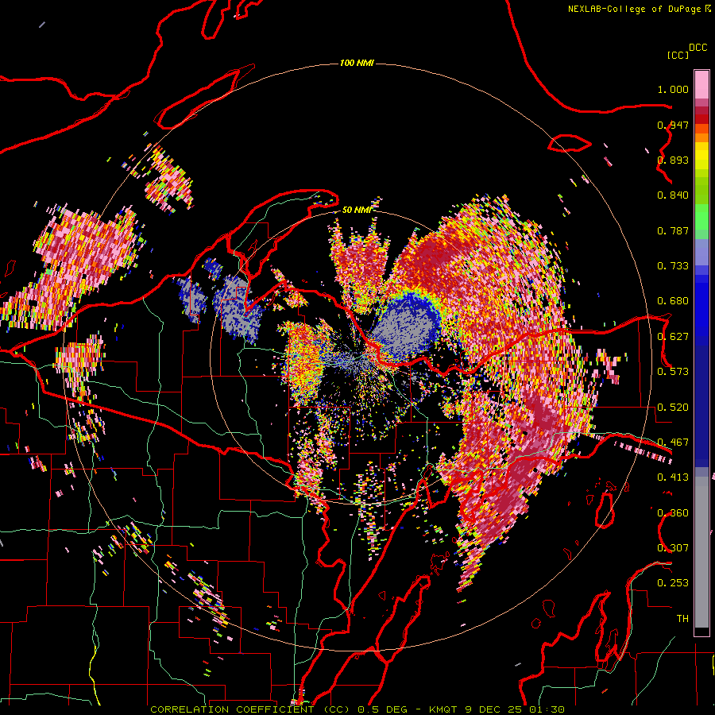Click the 100 NMI range ring label
Viewport: 715px width, 715px height.
pyautogui.click(x=357, y=63)
